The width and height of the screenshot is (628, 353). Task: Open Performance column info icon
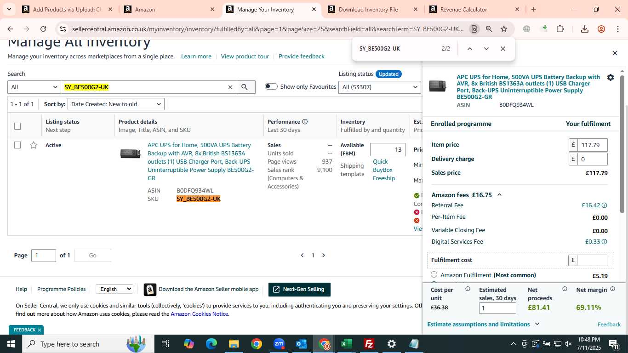pos(305,122)
